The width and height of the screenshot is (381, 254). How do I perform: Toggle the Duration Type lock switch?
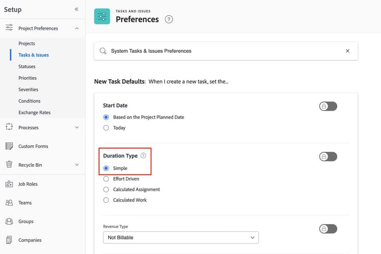328,156
